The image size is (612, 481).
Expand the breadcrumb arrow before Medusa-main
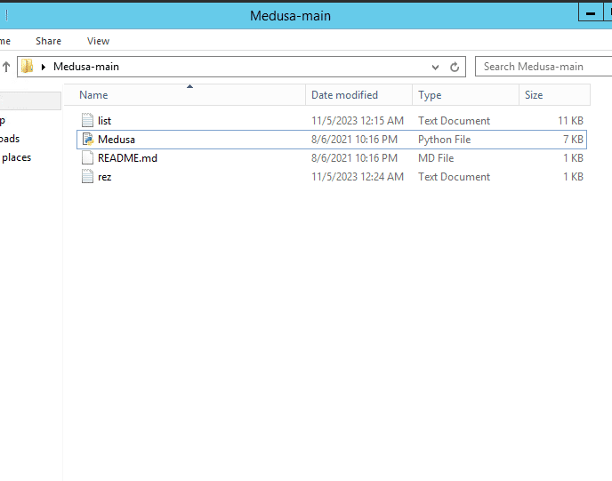pyautogui.click(x=44, y=67)
